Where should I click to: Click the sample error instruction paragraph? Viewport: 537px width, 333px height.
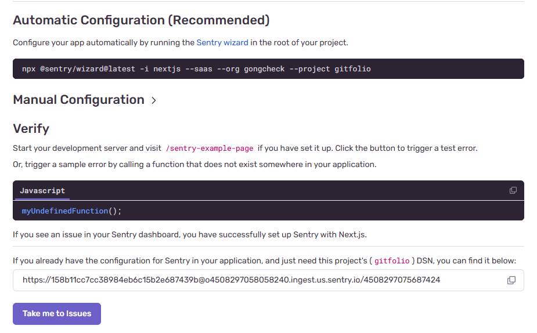coord(194,165)
